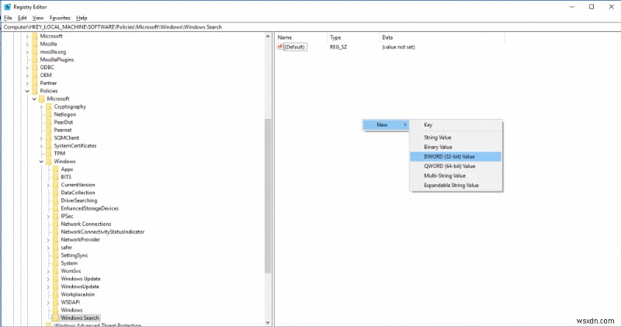Collapse the Windows tree node
Image resolution: width=621 pixels, height=327 pixels.
click(x=42, y=162)
